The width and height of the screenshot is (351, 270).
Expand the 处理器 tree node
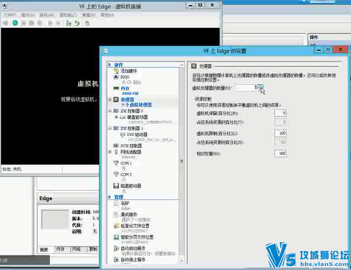click(109, 100)
